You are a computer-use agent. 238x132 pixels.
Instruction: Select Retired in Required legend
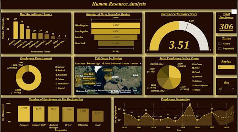tap(60, 70)
